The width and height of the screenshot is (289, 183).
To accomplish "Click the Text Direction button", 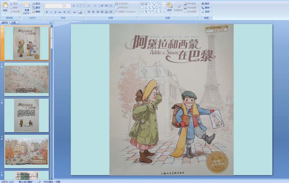I will pos(122,4).
